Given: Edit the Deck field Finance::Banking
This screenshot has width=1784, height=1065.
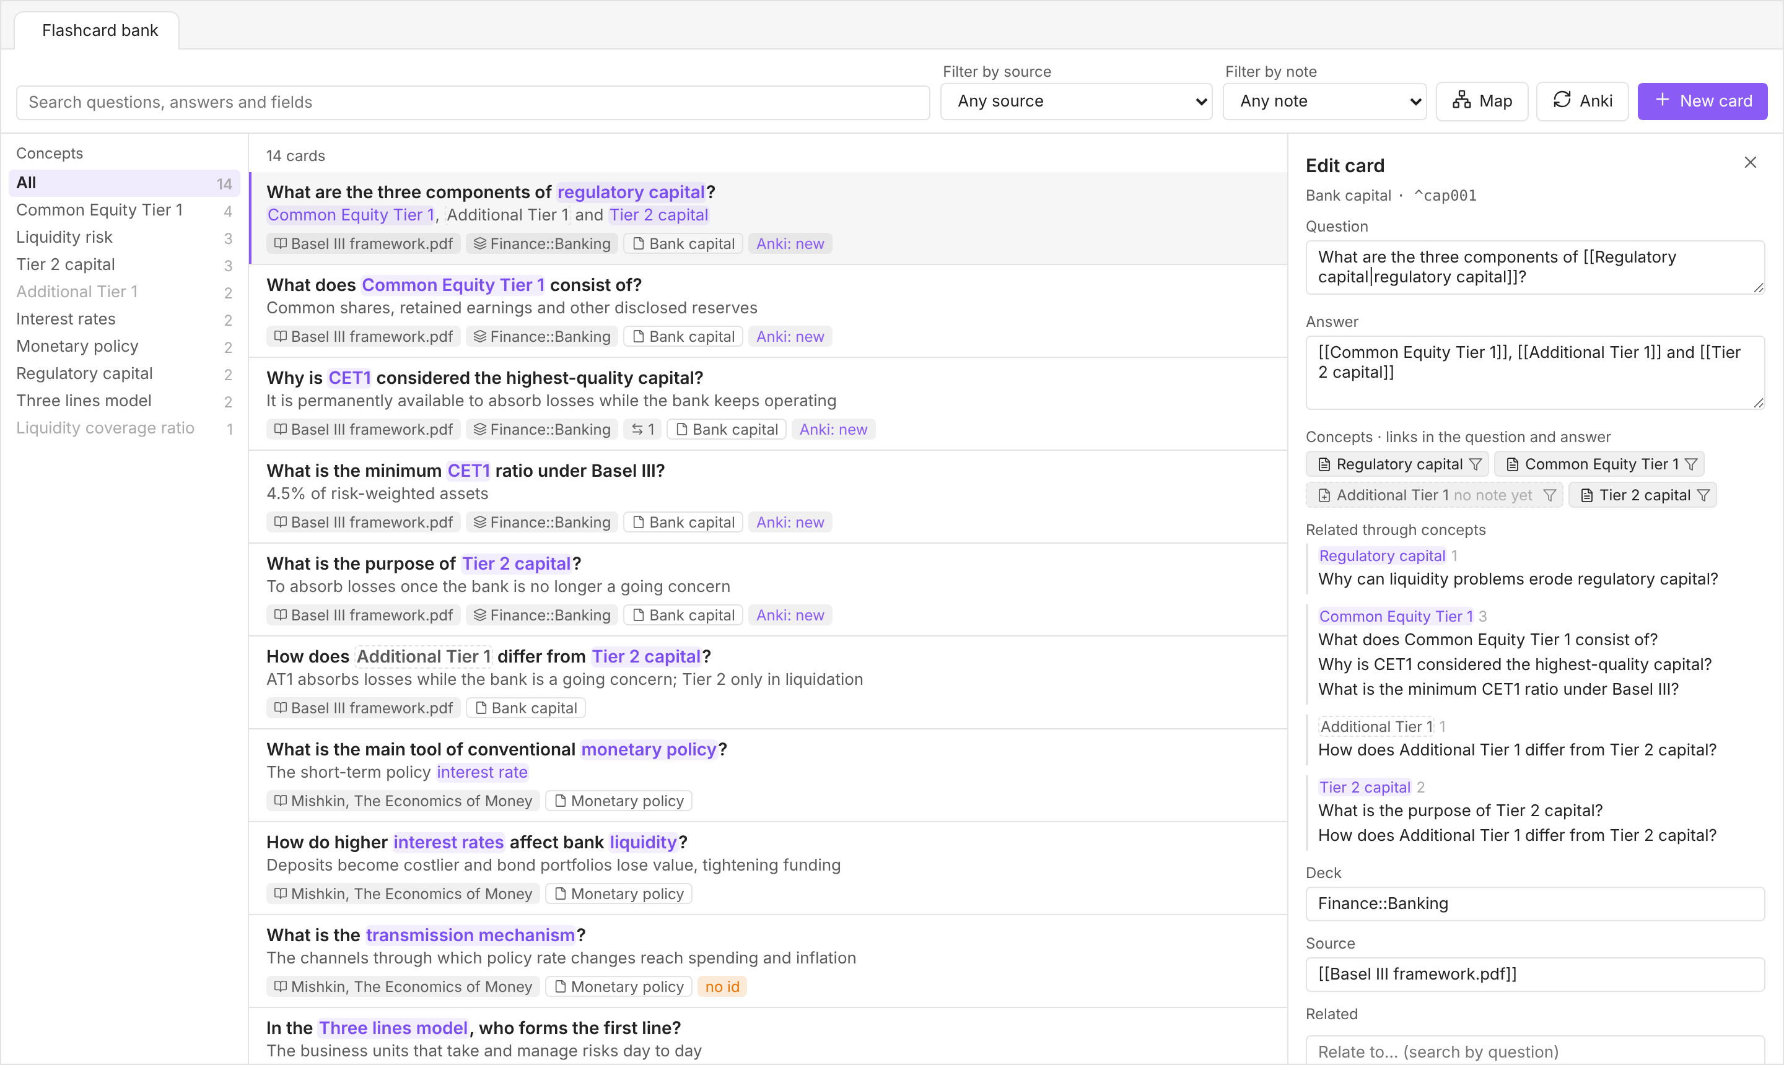Looking at the screenshot, I should click(x=1534, y=903).
